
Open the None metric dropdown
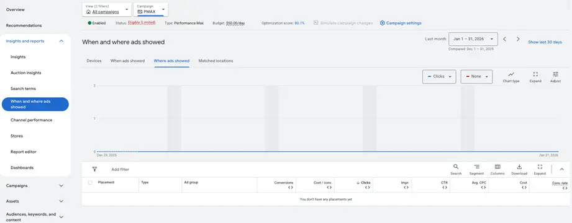coord(476,76)
